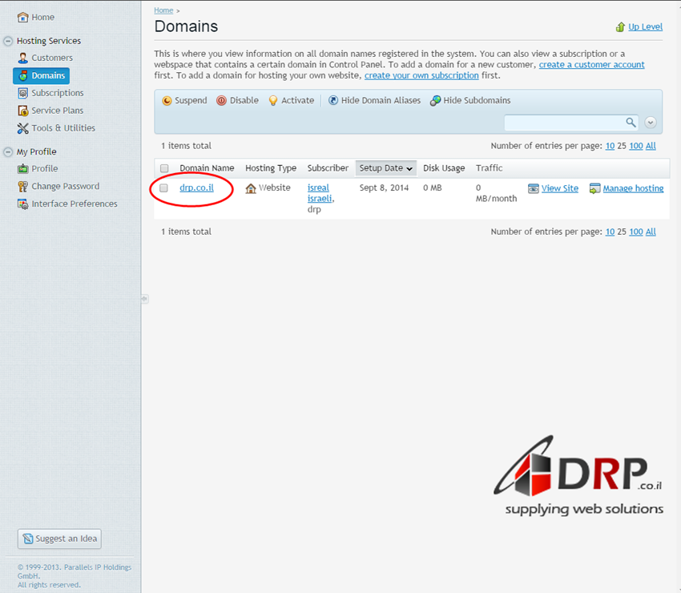Click the Up Level arrow icon
The height and width of the screenshot is (593, 681).
coord(620,27)
